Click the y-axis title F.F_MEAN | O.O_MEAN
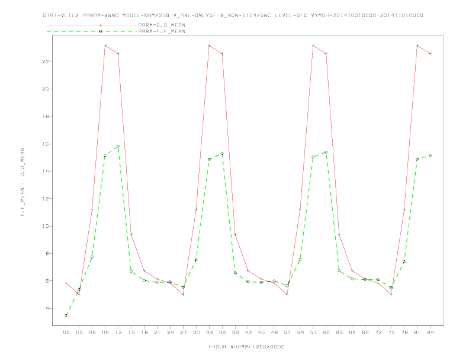 pos(23,182)
